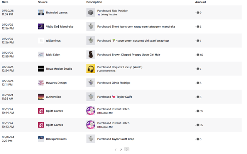This screenshot has width=247, height=154.
Task: Click the Visão Do$ Mandrake group icon
Action: 41,27
